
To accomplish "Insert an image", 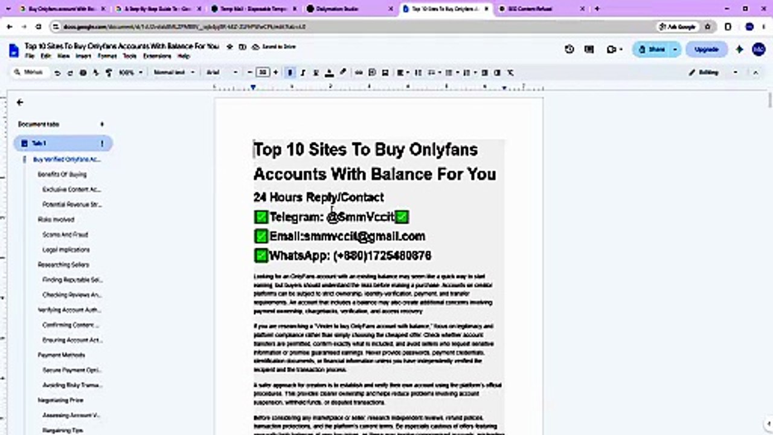I will click(385, 72).
